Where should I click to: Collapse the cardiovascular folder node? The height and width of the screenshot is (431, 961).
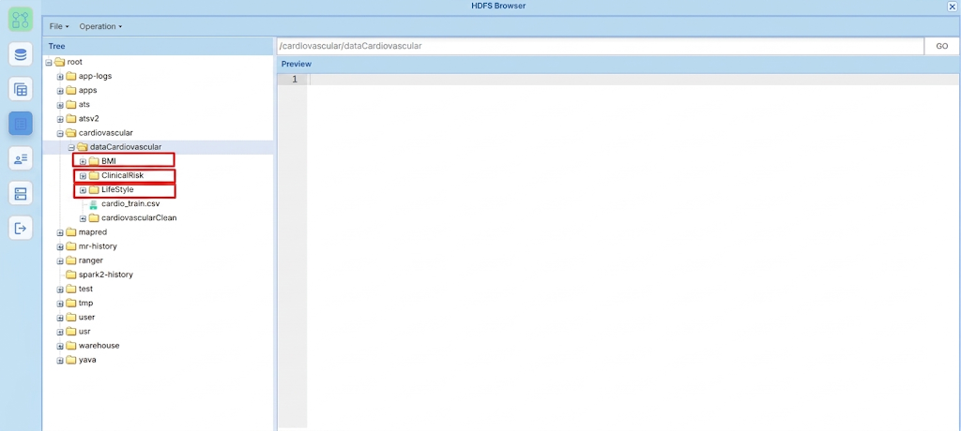[x=60, y=133]
